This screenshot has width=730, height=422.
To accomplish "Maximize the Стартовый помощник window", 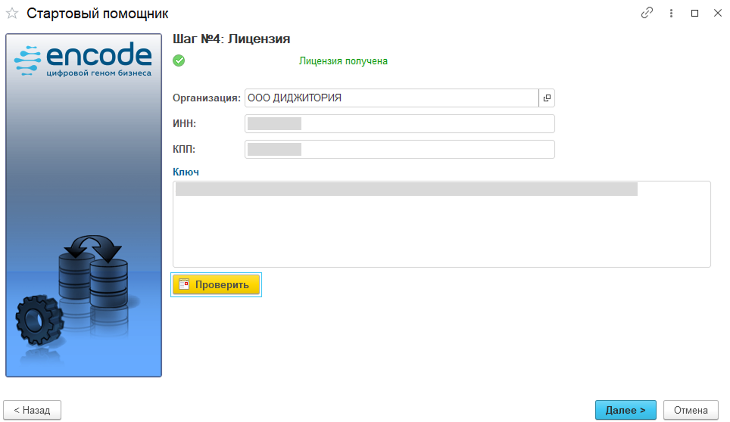I will [694, 14].
